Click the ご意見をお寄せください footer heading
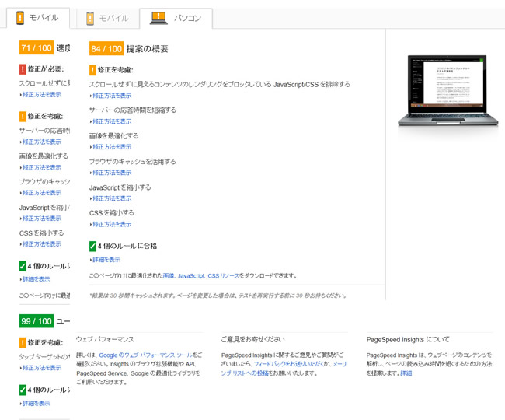The width and height of the screenshot is (505, 420). coord(252,339)
